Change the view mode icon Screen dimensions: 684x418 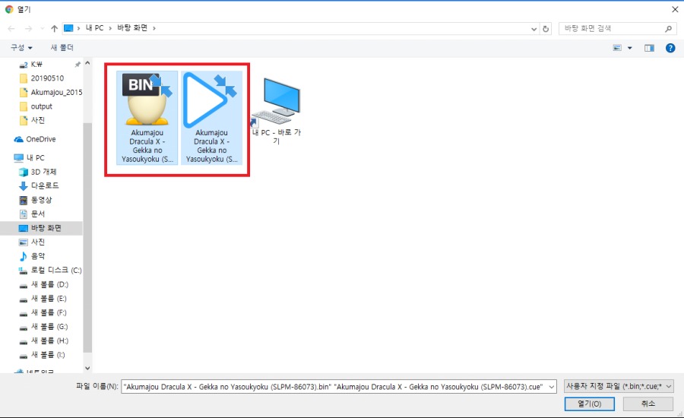tap(617, 48)
